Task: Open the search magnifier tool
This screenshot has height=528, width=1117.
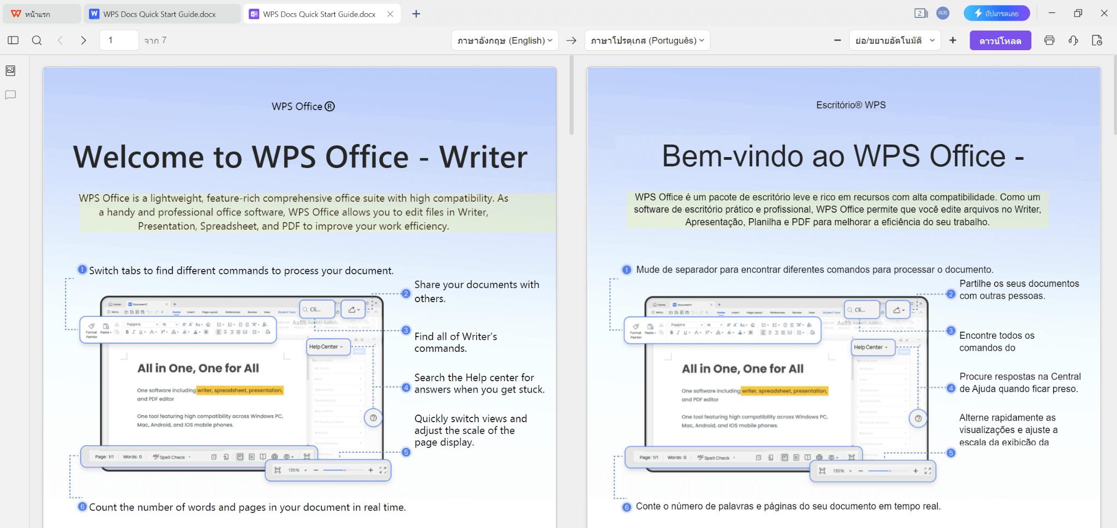Action: [x=37, y=40]
